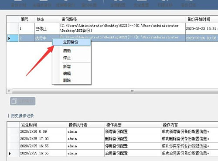This screenshot has width=218, height=161.
Task: Click the 成功删除备份备份配置信息 content cell
Action: tap(190, 139)
